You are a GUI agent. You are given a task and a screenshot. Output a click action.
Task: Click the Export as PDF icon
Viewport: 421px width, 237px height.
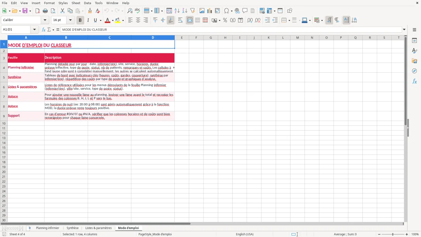tap(38, 11)
